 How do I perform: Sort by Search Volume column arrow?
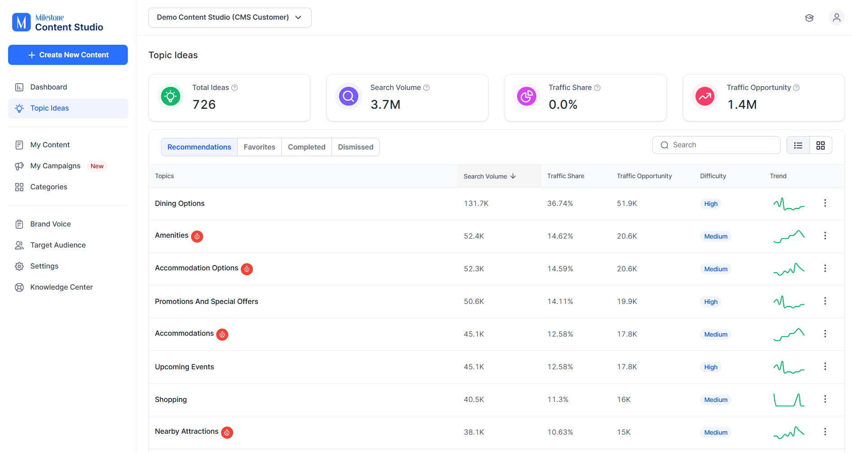(x=513, y=176)
